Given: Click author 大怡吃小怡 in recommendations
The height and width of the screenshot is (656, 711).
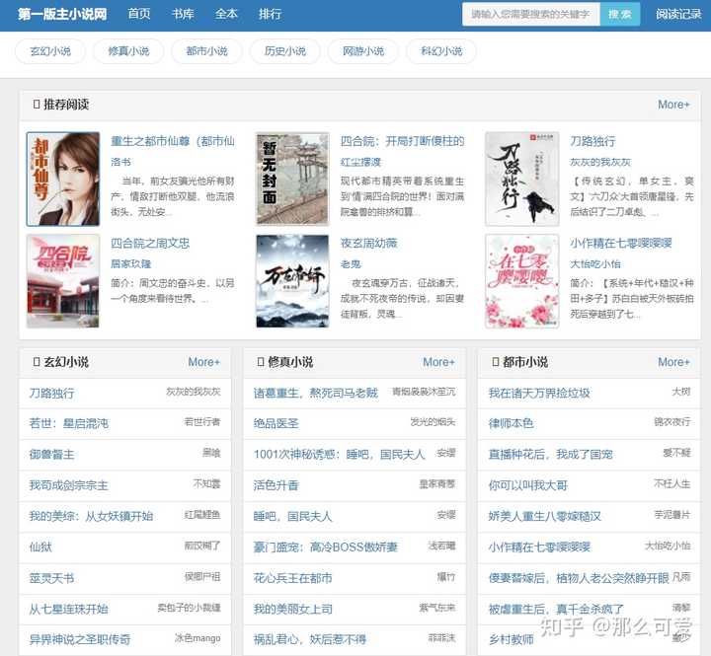Looking at the screenshot, I should click(594, 263).
